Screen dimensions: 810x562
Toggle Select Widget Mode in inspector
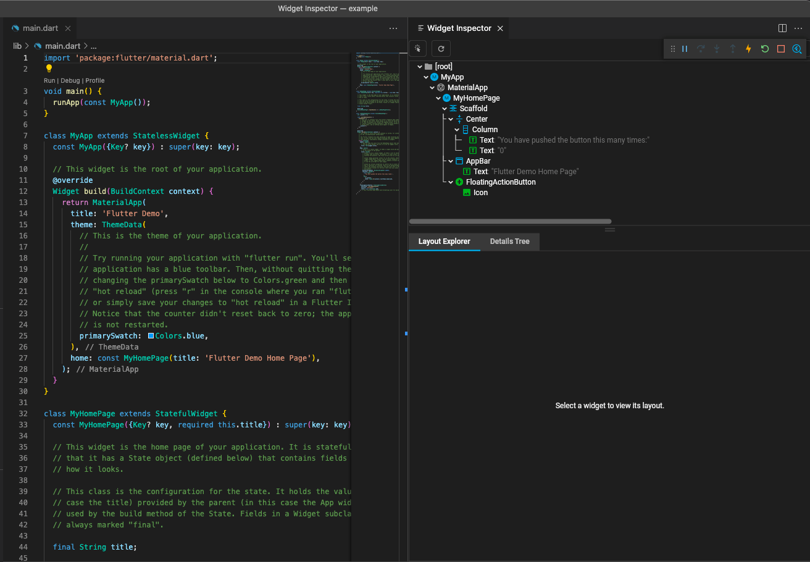coord(418,49)
